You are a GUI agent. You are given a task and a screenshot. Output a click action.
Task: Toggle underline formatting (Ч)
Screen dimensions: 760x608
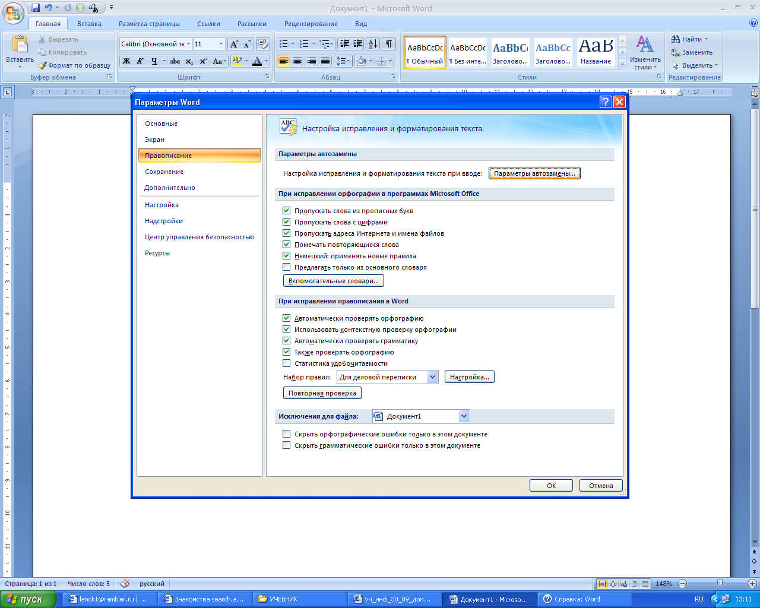tap(154, 61)
